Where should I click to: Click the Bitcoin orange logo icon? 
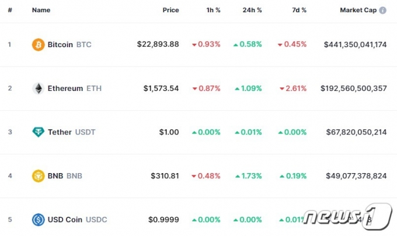coord(38,45)
